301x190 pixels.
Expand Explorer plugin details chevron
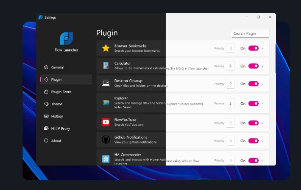(262, 103)
